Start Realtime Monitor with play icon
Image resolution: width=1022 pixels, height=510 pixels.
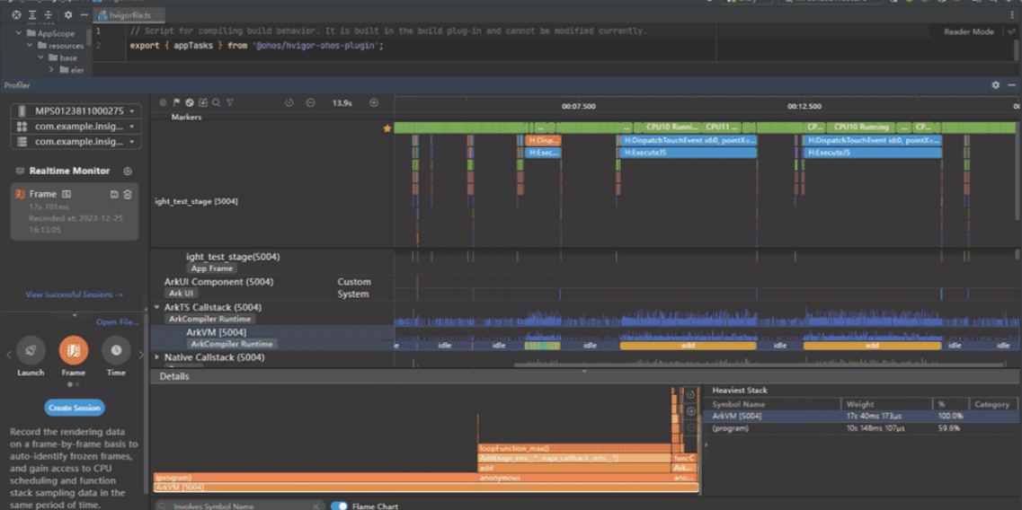[x=128, y=171]
